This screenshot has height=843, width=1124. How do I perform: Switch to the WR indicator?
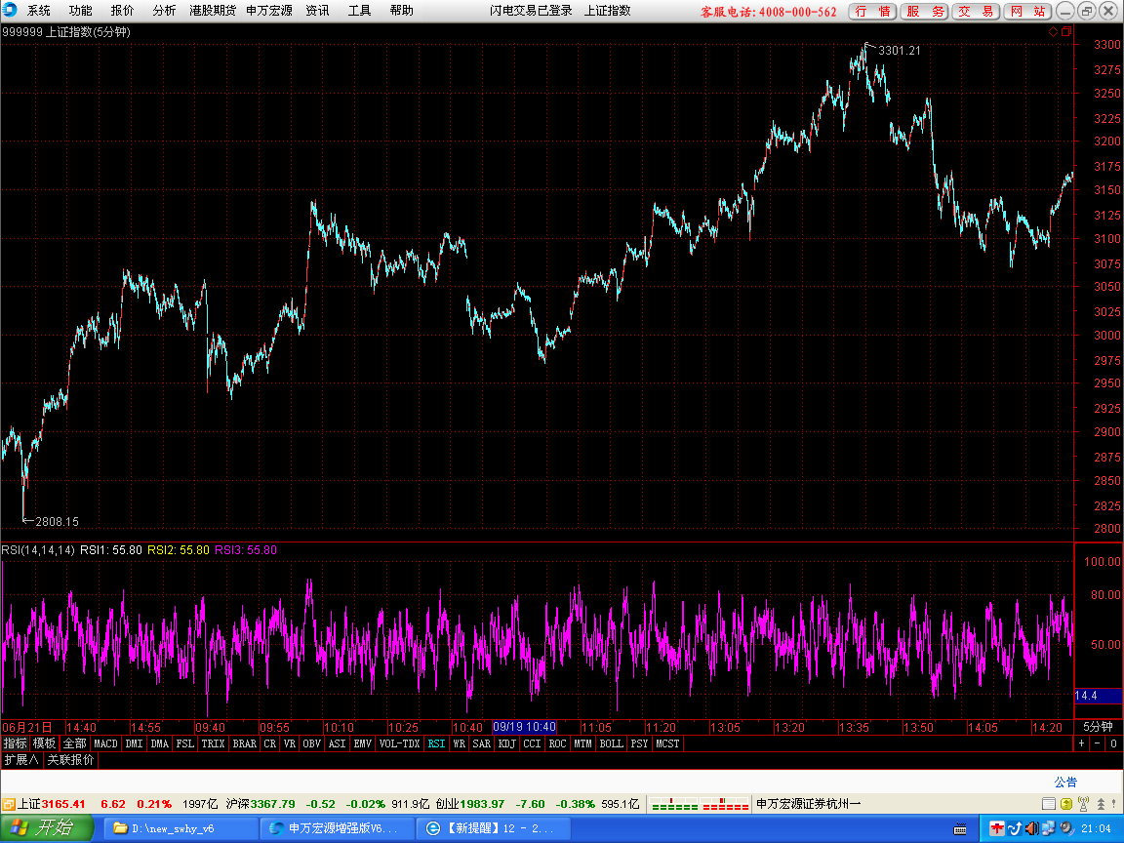click(460, 743)
